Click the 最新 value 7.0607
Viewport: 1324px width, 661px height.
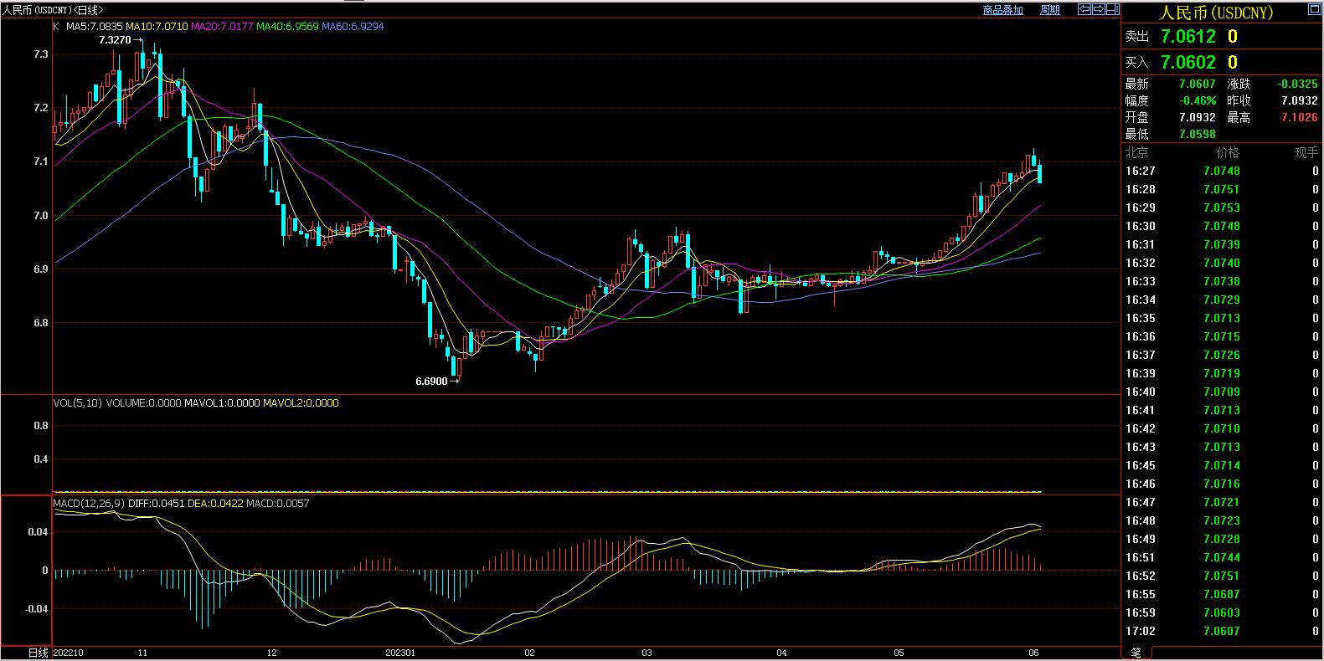pos(1197,84)
